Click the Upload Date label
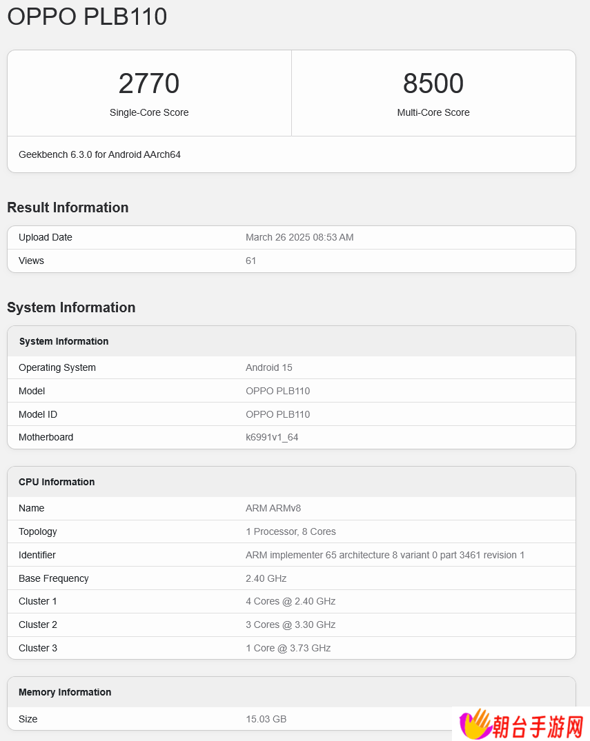 pyautogui.click(x=46, y=237)
